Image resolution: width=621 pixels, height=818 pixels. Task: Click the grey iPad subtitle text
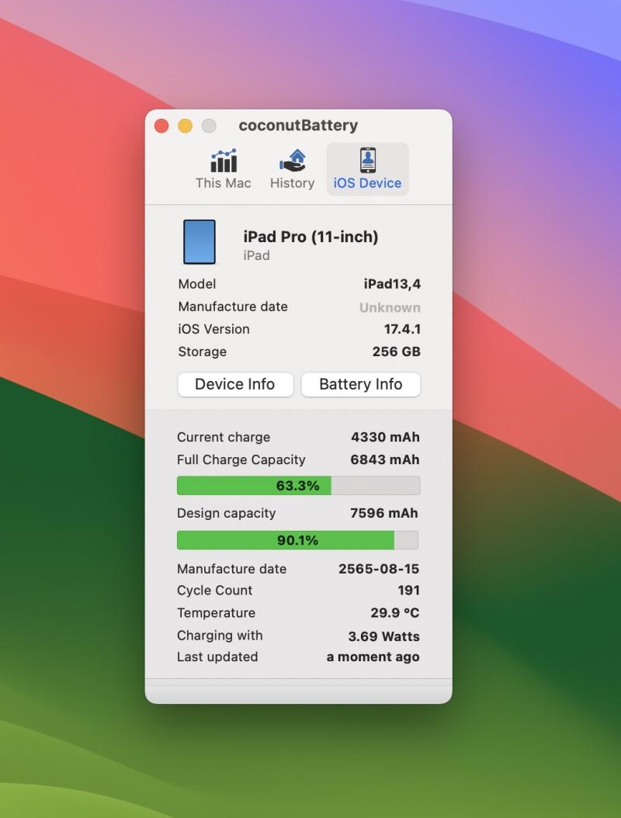(x=256, y=255)
